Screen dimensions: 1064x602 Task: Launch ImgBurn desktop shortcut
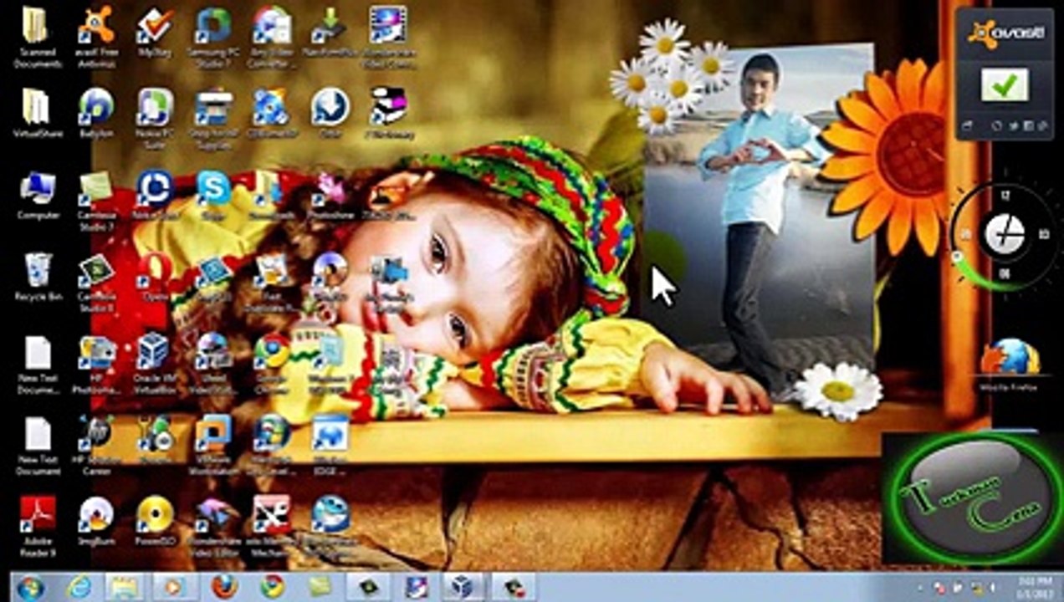pos(97,522)
